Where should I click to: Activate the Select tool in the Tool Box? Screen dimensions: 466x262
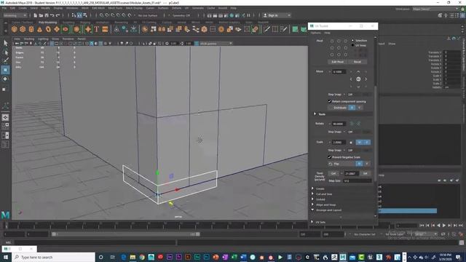pyautogui.click(x=5, y=43)
